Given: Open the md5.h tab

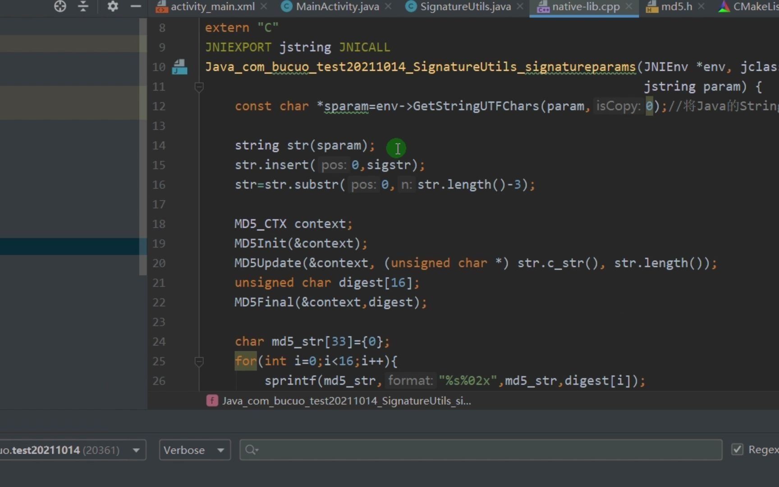Looking at the screenshot, I should point(677,7).
